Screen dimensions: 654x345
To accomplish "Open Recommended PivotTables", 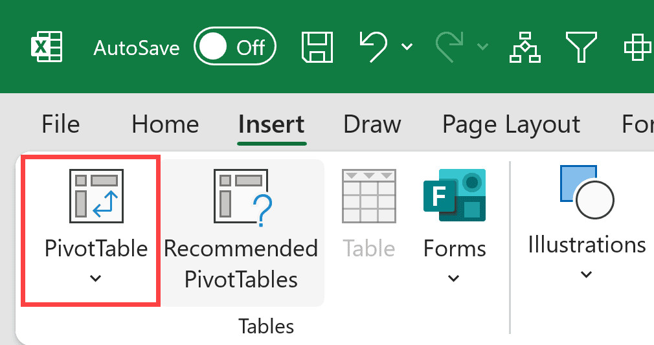I will pyautogui.click(x=241, y=194).
